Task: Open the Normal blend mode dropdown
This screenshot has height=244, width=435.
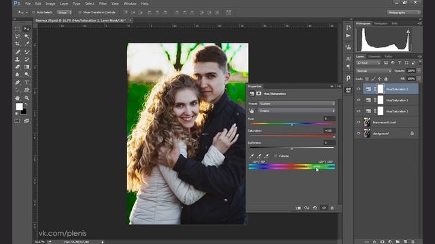Action: [373, 70]
